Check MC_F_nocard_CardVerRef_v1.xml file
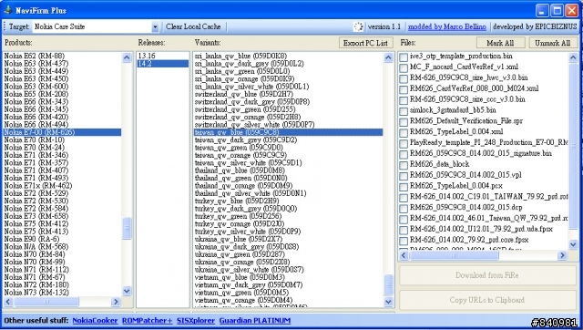583x330 pixels. coord(404,68)
